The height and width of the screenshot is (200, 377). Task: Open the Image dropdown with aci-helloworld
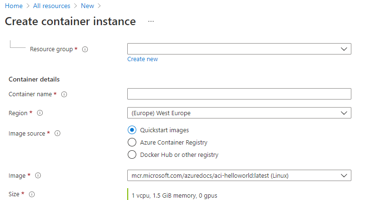click(x=239, y=175)
